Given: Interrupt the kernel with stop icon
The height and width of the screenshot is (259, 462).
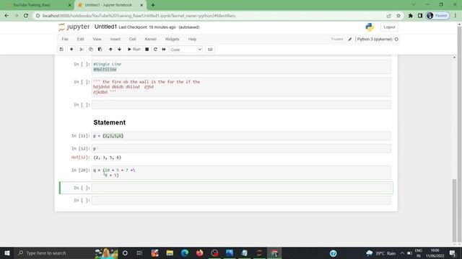Looking at the screenshot, I should click(147, 50).
